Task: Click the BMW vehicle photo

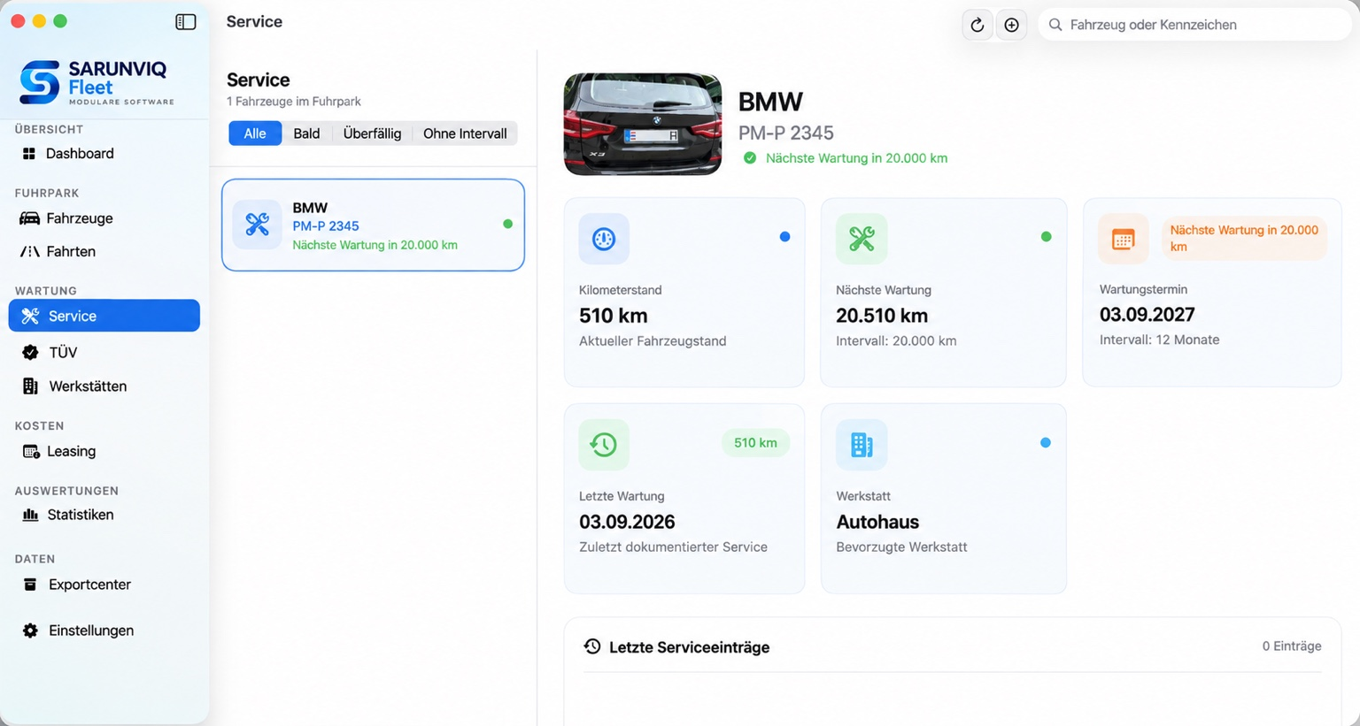Action: (643, 124)
